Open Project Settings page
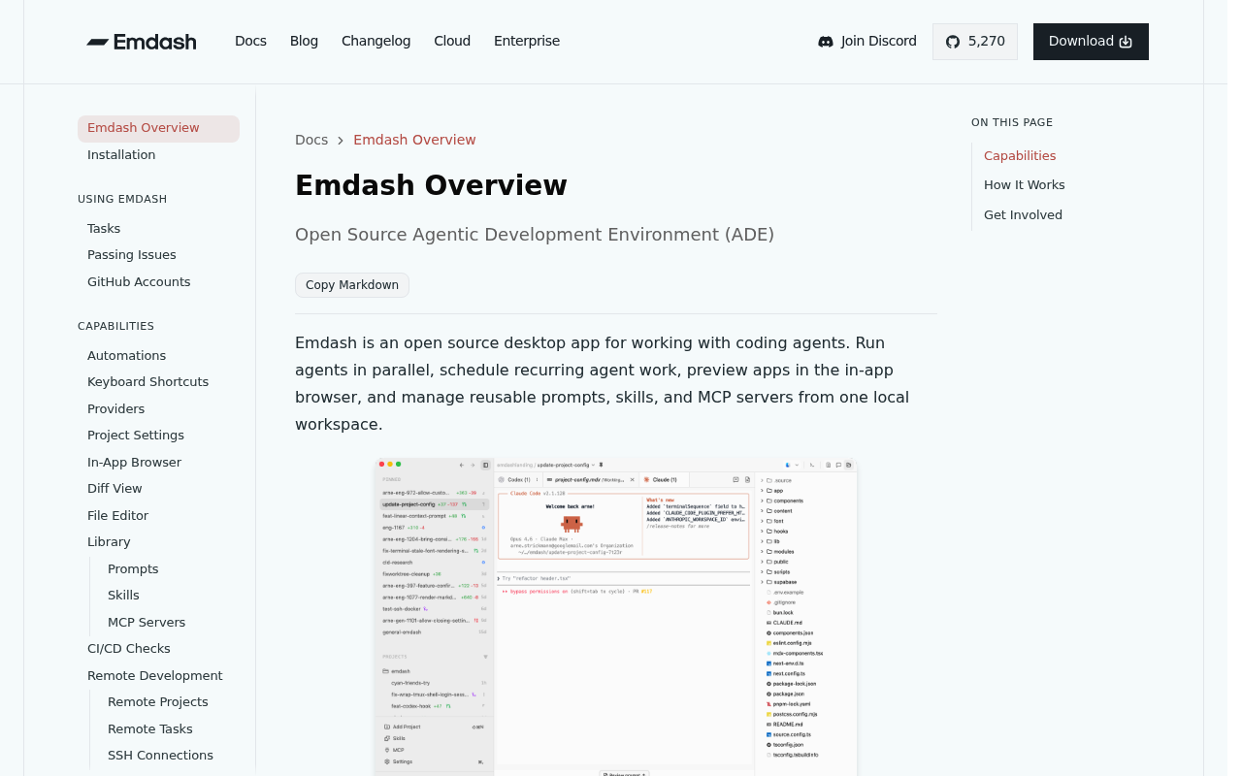Viewport: 1242px width, 776px height. pos(136,436)
